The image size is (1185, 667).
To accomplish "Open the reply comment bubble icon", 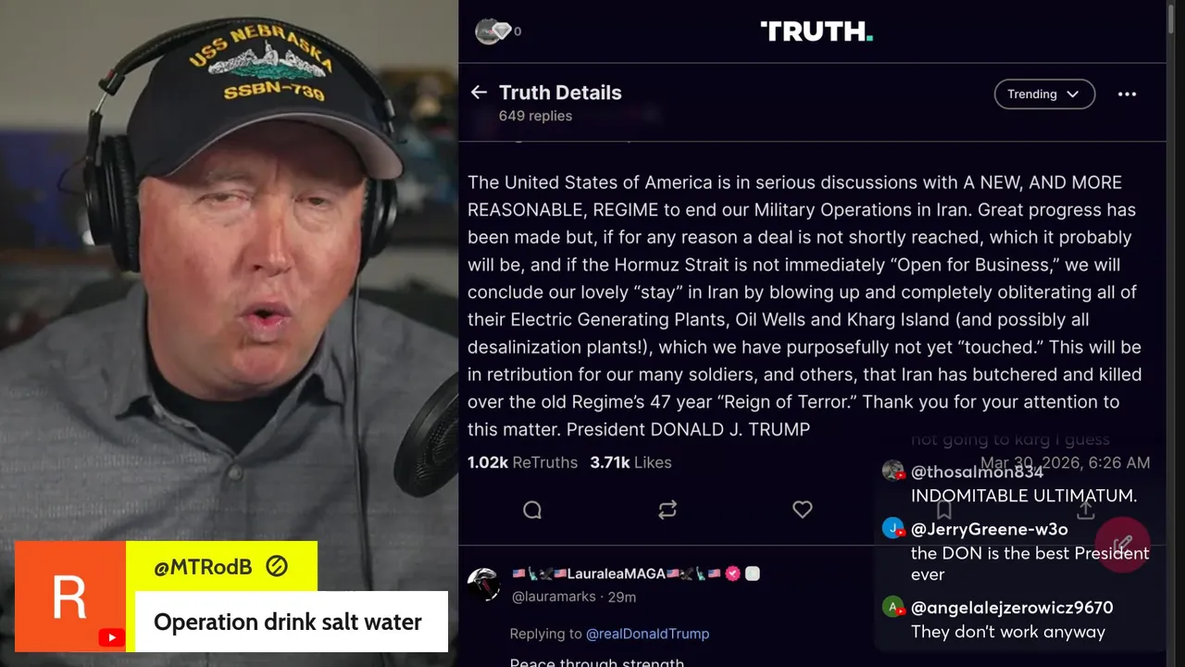I will pos(532,510).
